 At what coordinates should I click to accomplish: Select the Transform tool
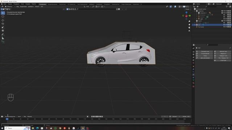point(3,31)
